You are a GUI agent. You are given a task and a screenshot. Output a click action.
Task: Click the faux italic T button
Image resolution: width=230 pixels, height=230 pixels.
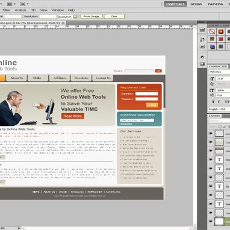tap(219, 102)
